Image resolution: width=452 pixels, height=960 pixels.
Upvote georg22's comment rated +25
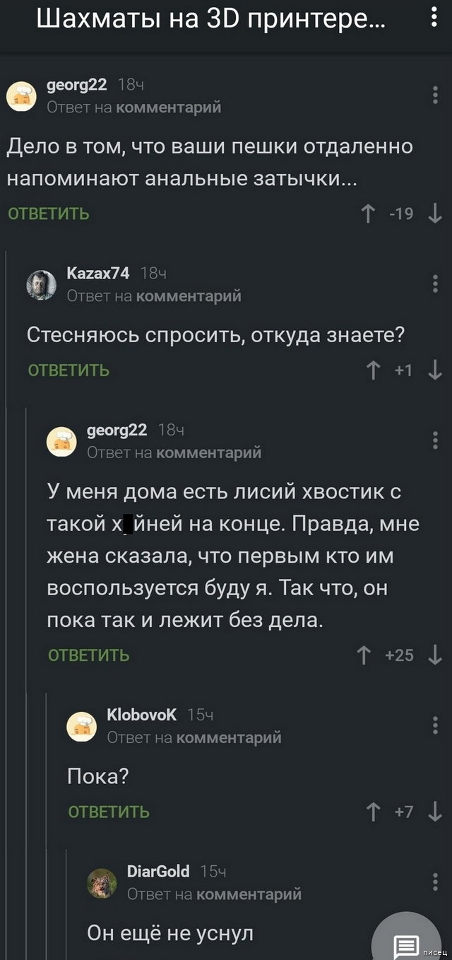(x=364, y=655)
